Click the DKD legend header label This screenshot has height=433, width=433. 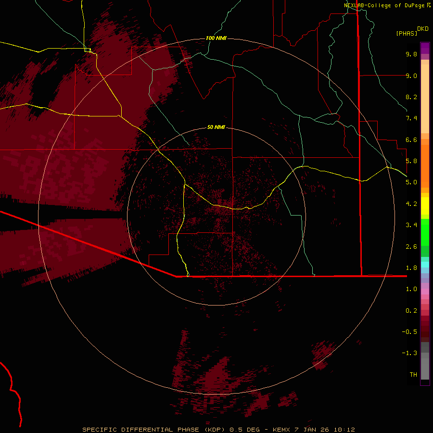[x=423, y=29]
